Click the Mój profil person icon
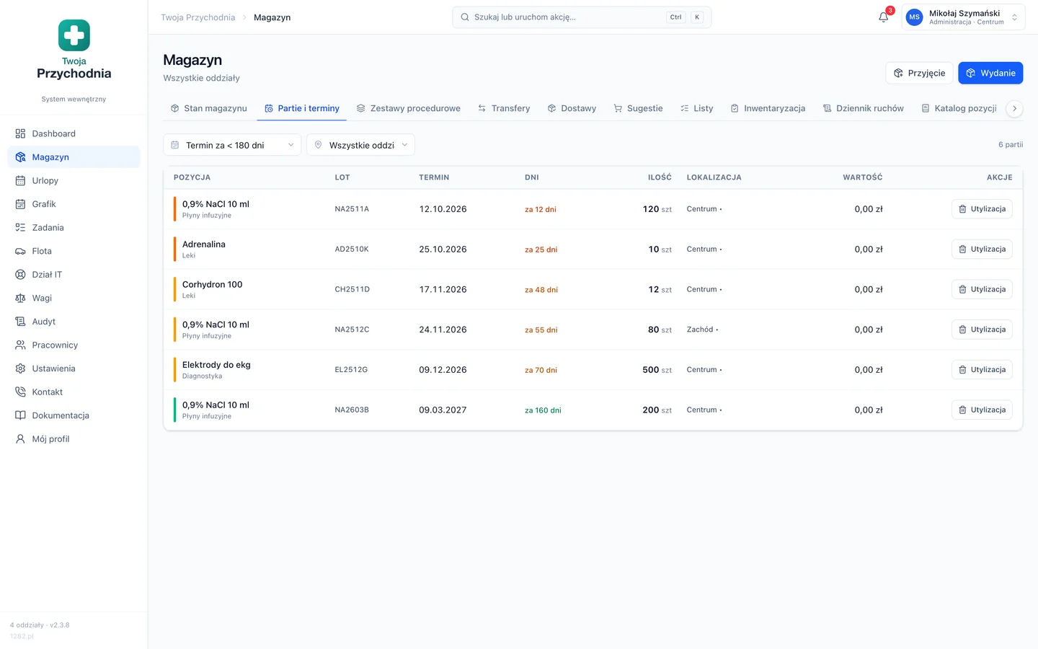 pyautogui.click(x=20, y=438)
